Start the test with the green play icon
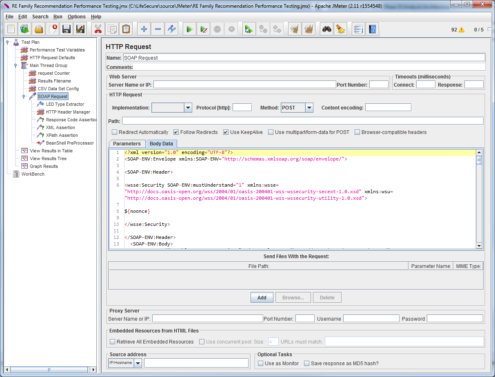Image resolution: width=495 pixels, height=377 pixels. [x=189, y=29]
